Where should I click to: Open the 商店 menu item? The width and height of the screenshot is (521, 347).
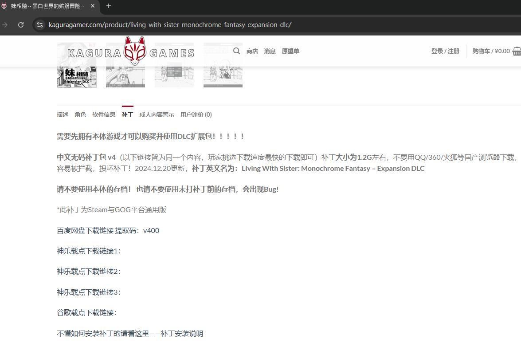[x=252, y=51]
